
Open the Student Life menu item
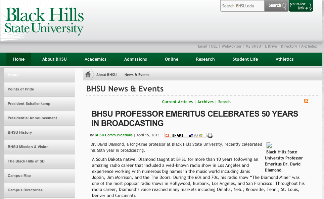click(245, 59)
